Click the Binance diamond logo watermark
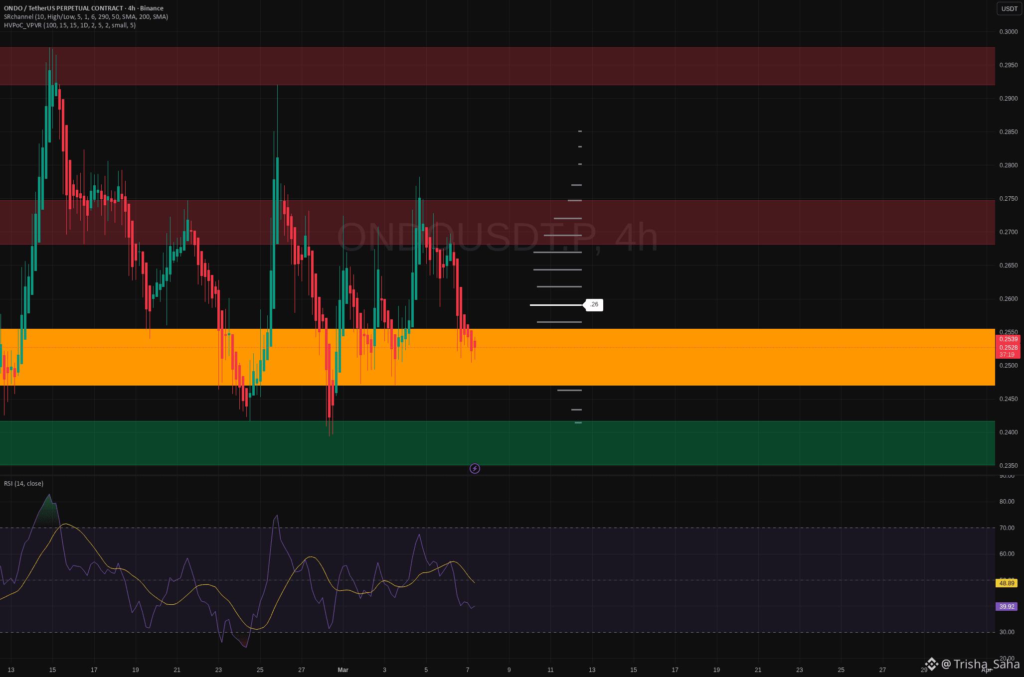This screenshot has width=1024, height=677. coord(931,664)
